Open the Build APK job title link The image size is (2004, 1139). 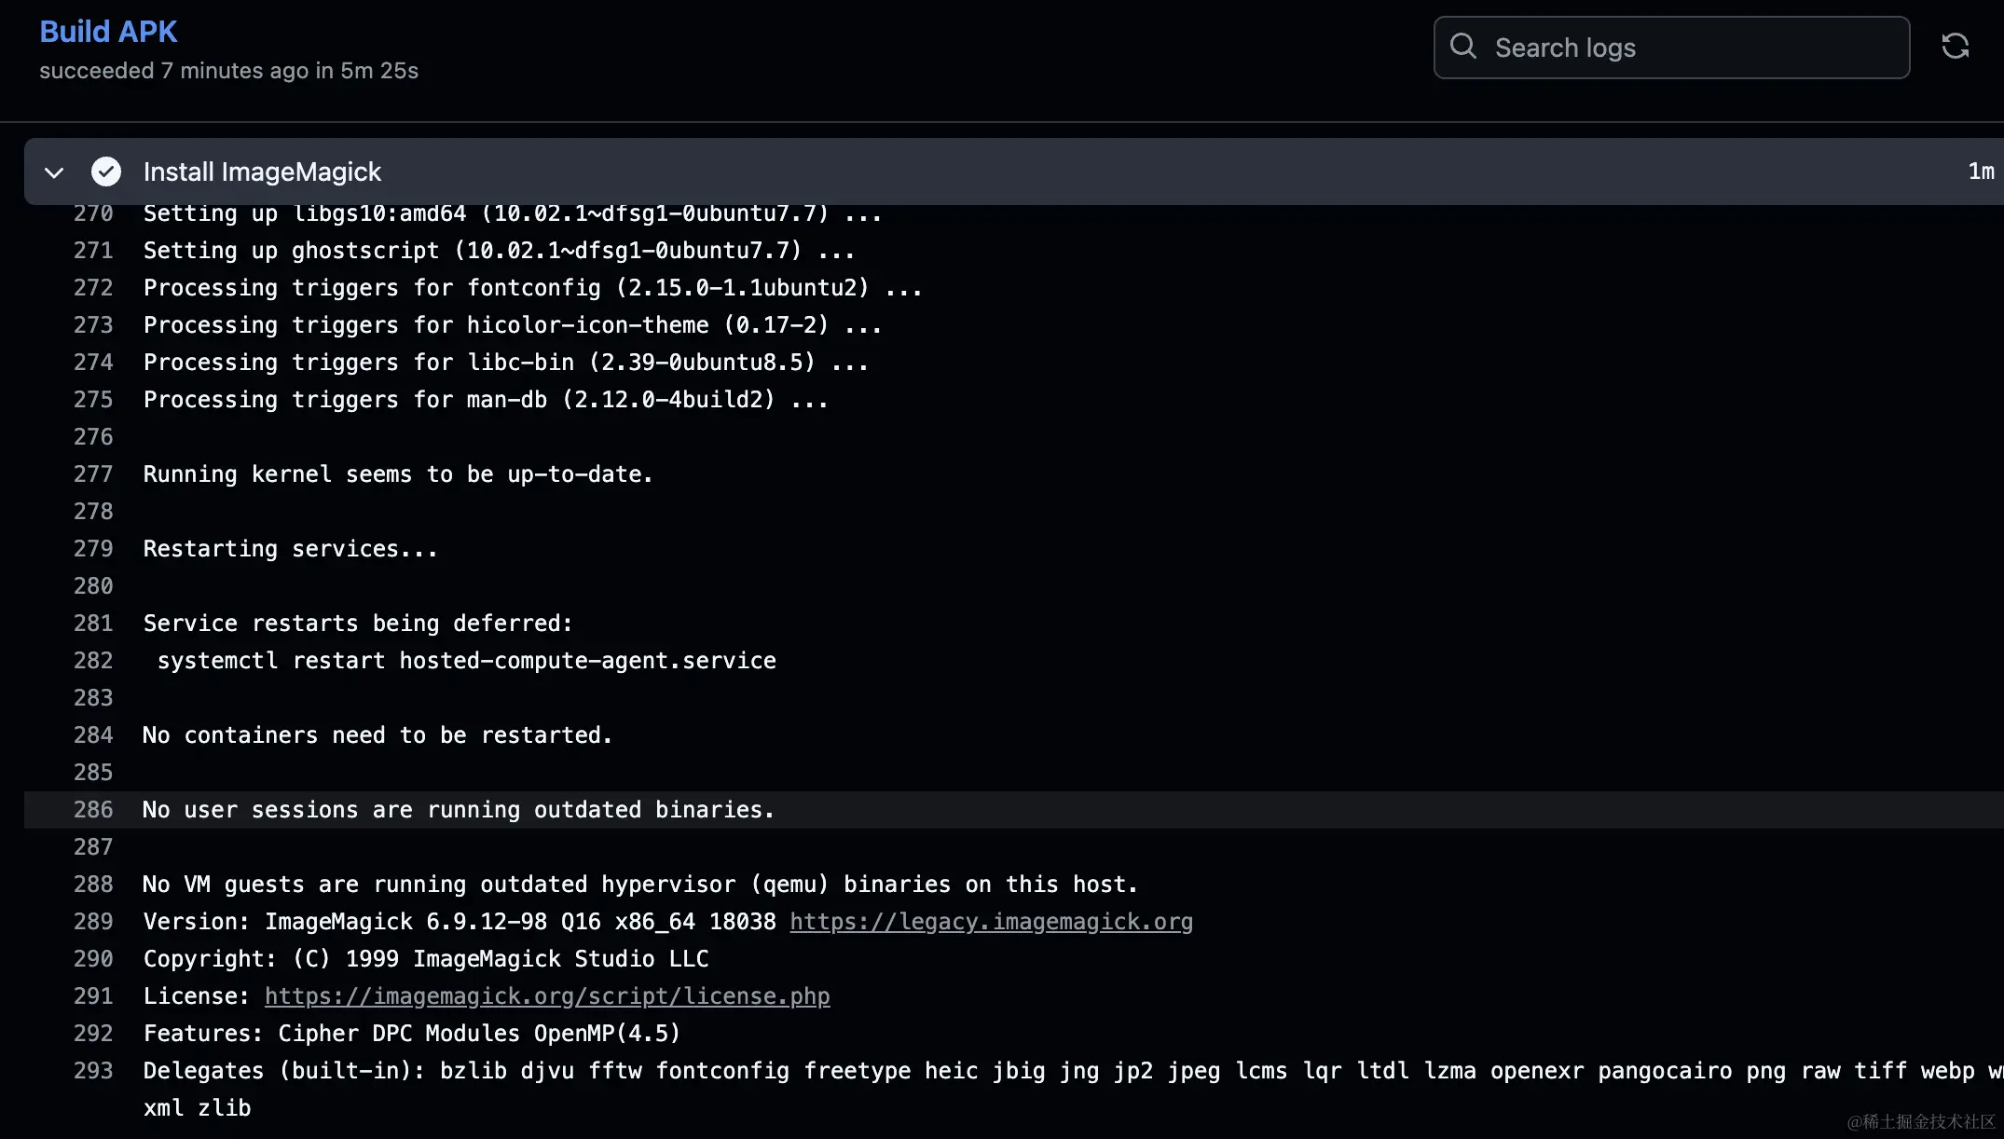click(108, 32)
